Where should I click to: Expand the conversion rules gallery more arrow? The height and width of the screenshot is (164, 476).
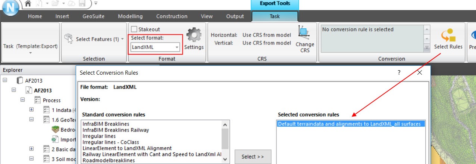427,47
